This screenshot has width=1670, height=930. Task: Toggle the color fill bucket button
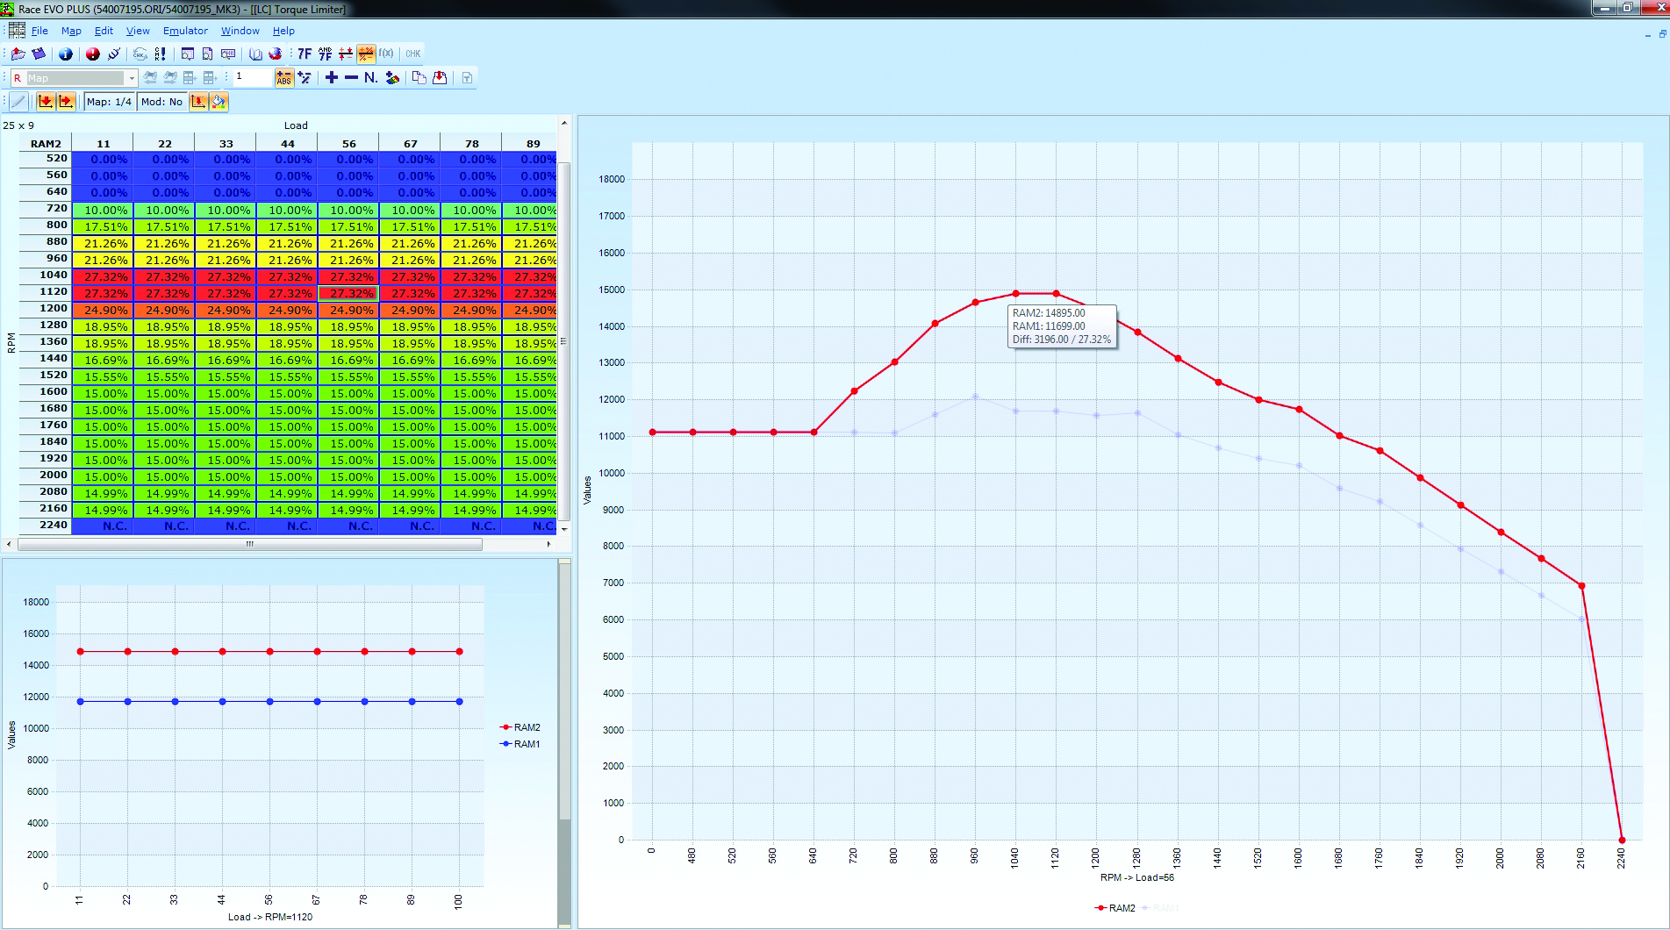[219, 102]
